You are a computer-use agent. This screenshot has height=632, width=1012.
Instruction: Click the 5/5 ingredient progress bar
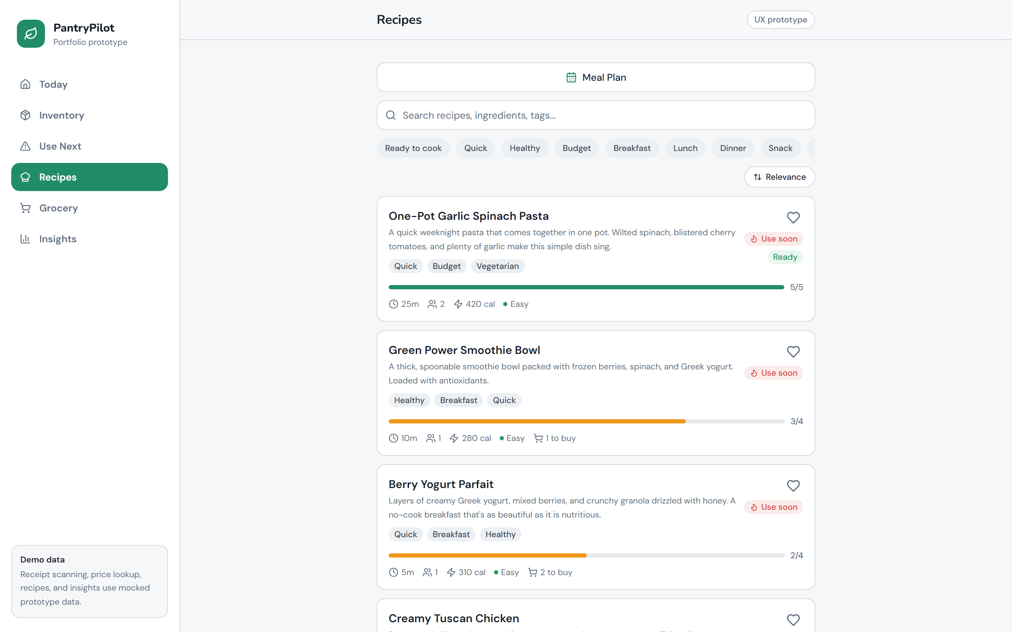pyautogui.click(x=586, y=287)
